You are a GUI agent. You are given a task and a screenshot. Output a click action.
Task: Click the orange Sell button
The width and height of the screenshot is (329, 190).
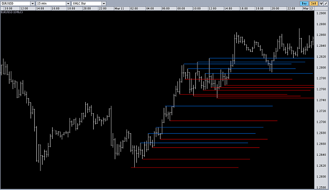[313, 3]
